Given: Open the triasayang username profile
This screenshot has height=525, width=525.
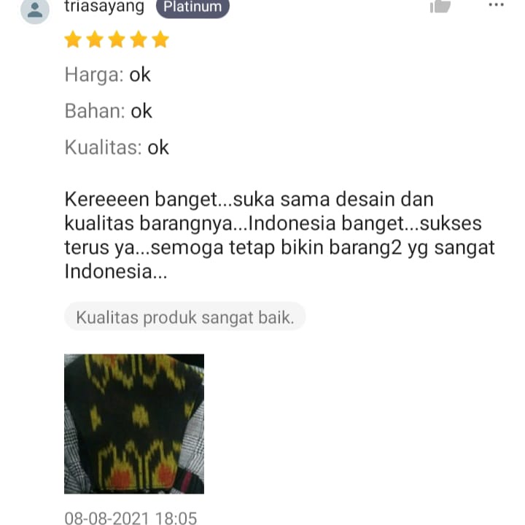Looking at the screenshot, I should tap(104, 7).
